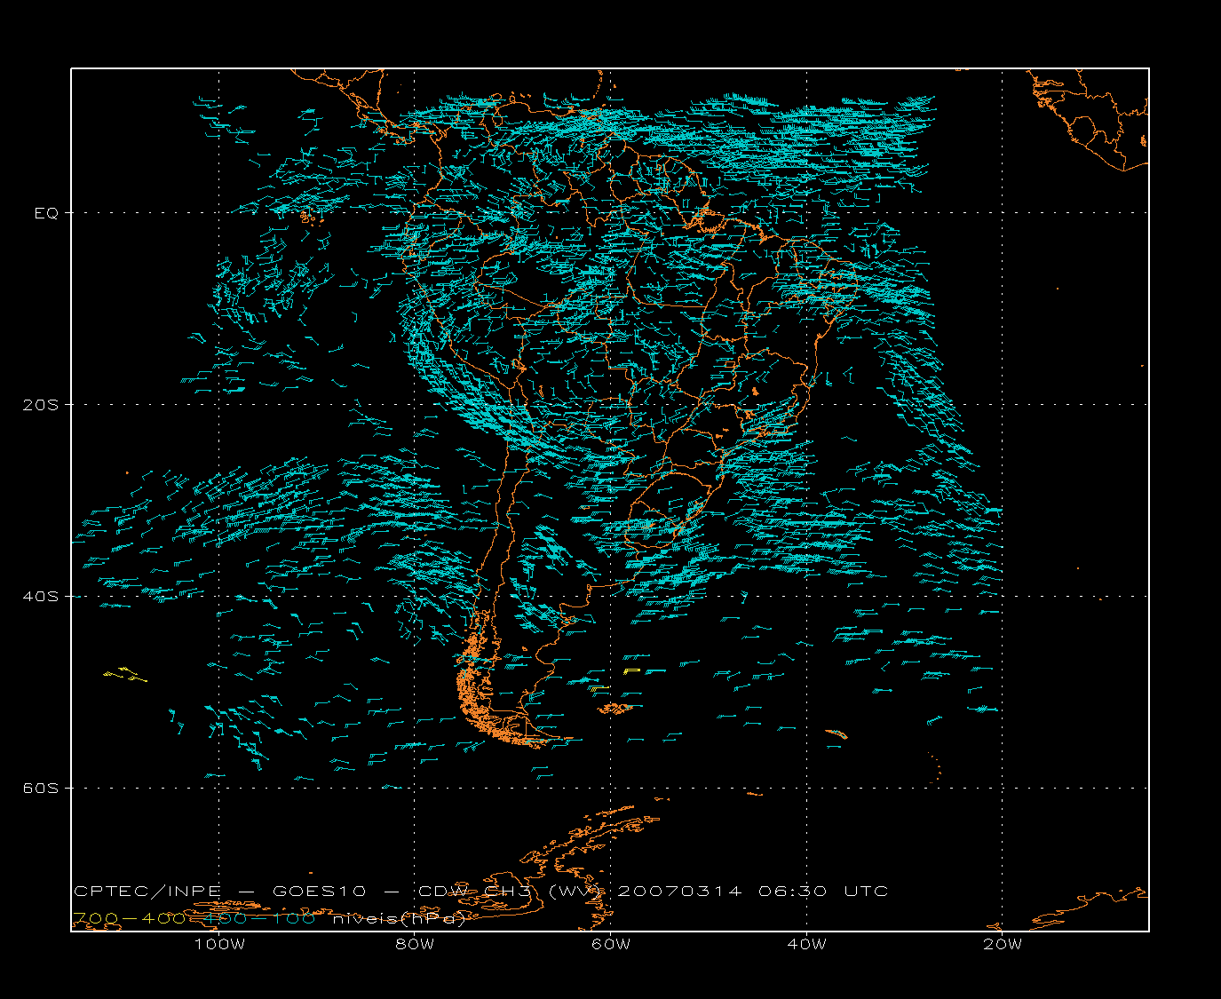Click the 20S latitude label

pos(41,405)
